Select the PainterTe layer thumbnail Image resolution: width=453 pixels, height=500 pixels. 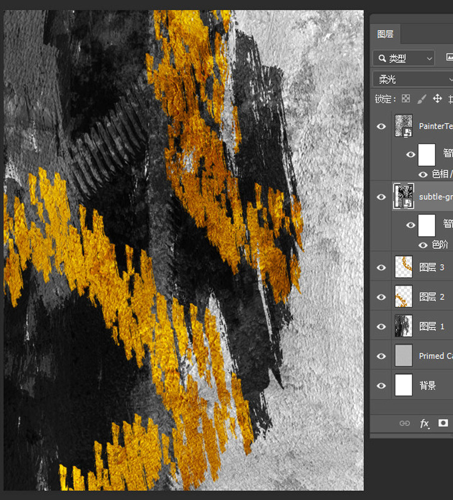(404, 126)
